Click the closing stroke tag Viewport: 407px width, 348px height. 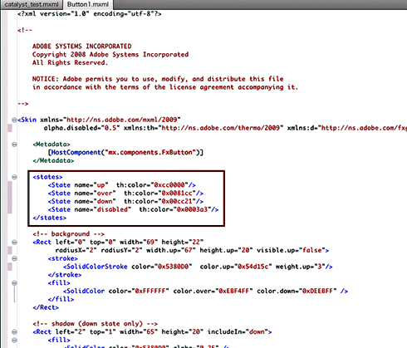pyautogui.click(x=65, y=275)
